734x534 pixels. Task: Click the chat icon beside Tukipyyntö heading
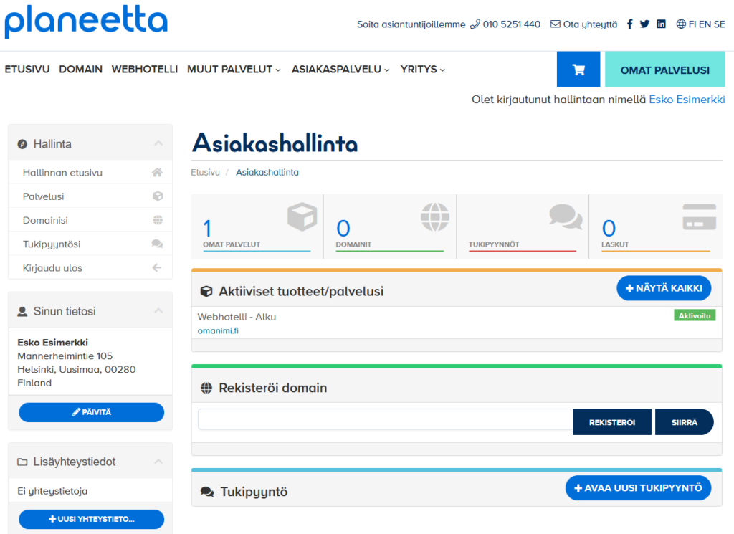point(207,492)
